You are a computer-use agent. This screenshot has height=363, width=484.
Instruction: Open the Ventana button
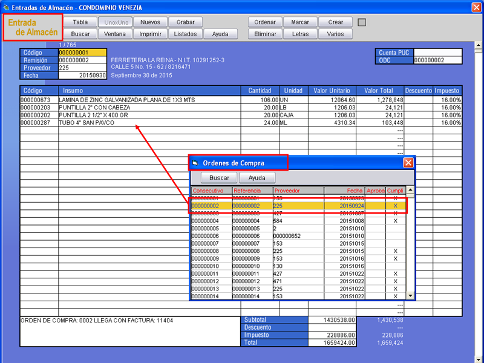tap(115, 34)
